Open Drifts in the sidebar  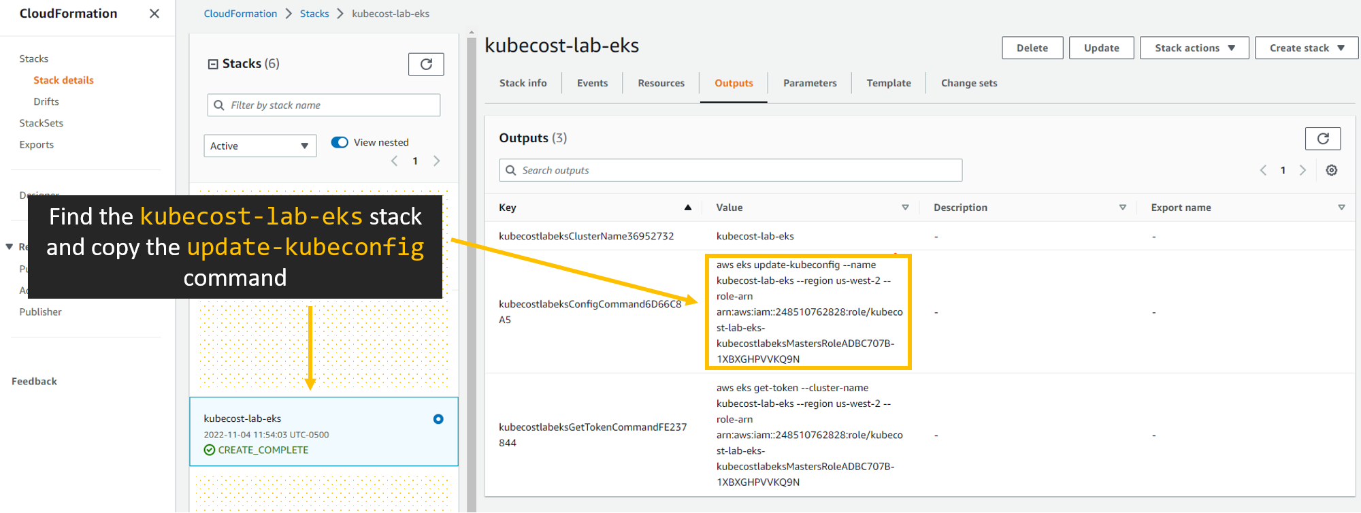coord(46,101)
